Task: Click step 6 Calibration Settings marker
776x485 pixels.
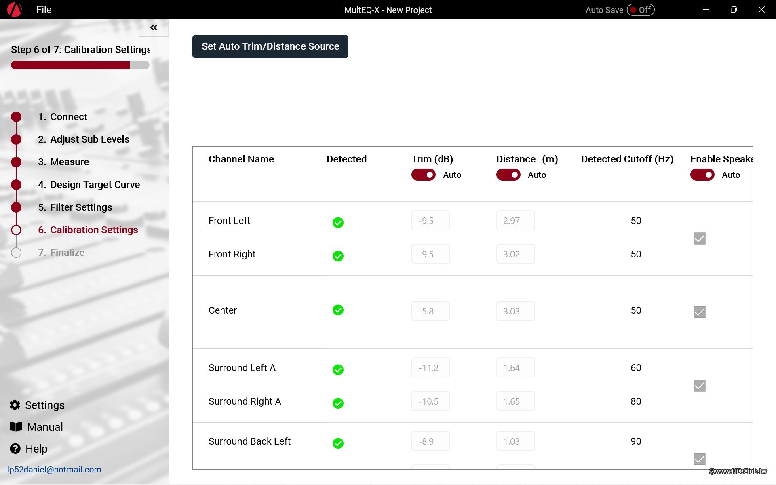Action: (x=16, y=230)
